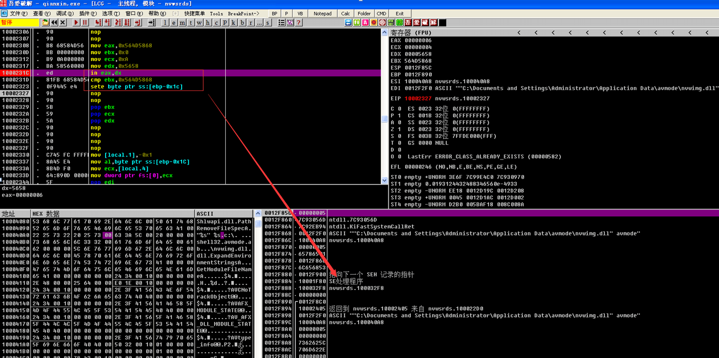Open help with the red question mark icon
Screen dimensions: 719x358
pyautogui.click(x=298, y=22)
